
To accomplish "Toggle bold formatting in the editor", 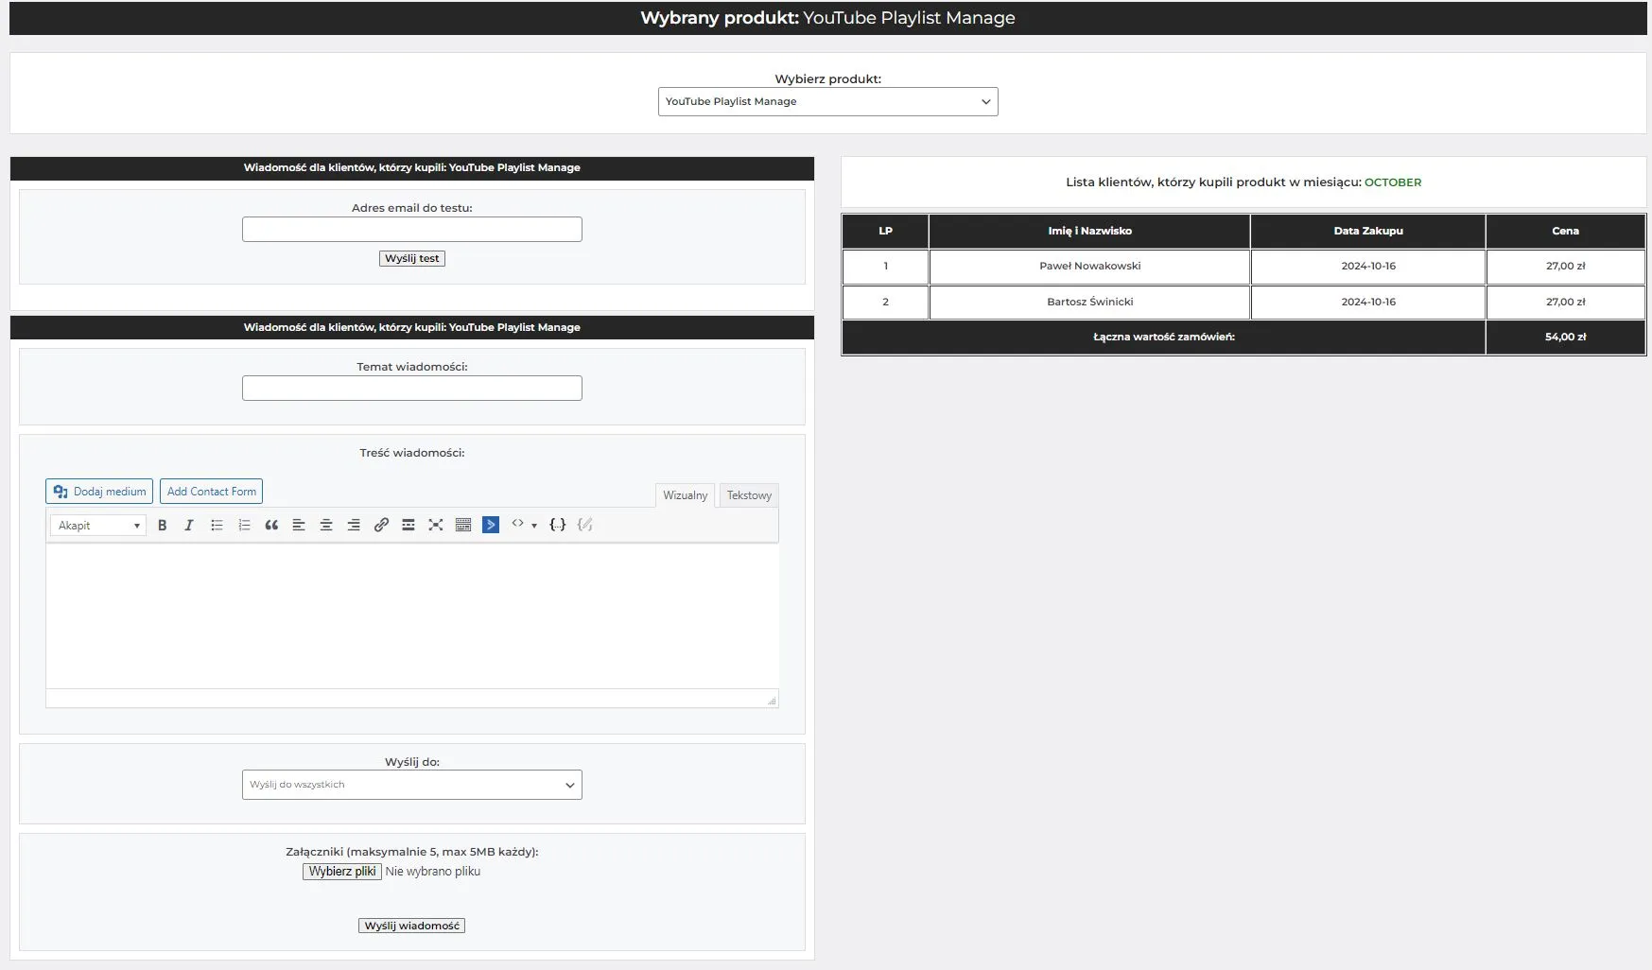I will [x=163, y=526].
